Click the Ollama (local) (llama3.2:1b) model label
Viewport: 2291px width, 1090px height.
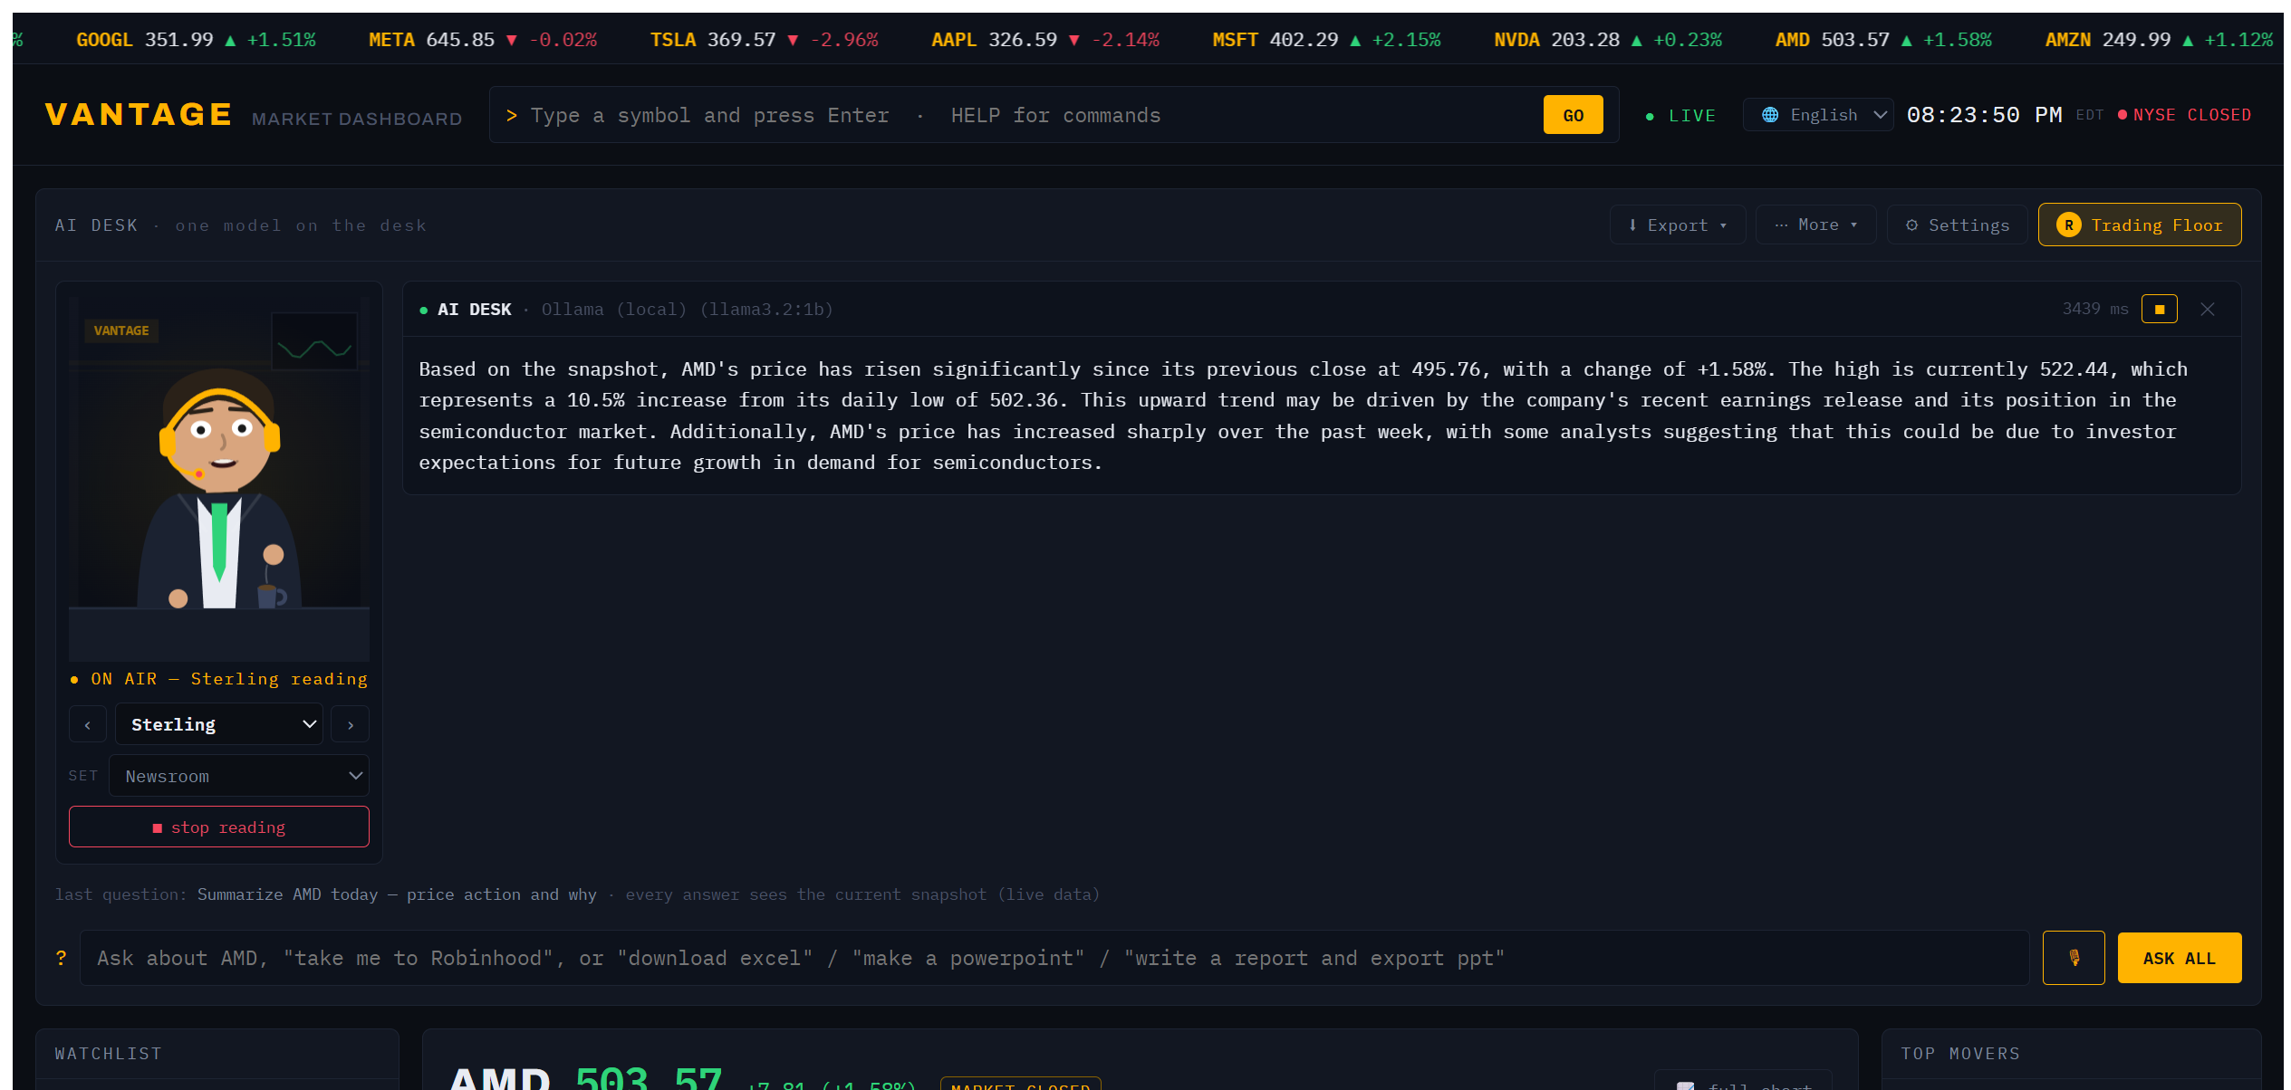(687, 310)
